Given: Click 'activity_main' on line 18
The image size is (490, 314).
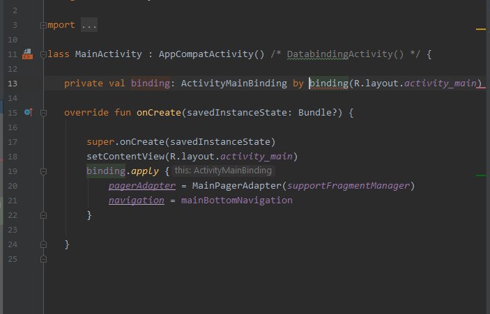Looking at the screenshot, I should click(257, 157).
